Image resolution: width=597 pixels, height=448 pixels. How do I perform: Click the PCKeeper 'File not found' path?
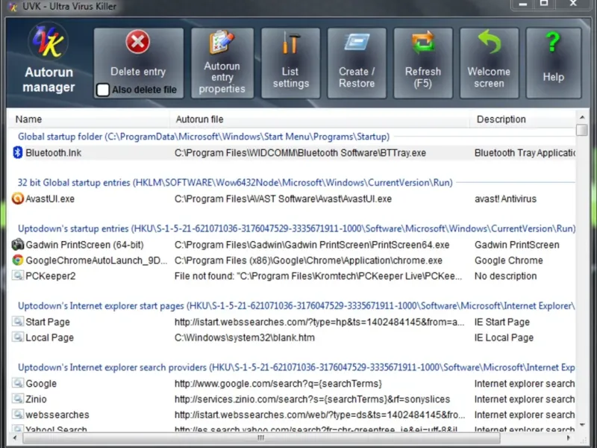click(319, 276)
